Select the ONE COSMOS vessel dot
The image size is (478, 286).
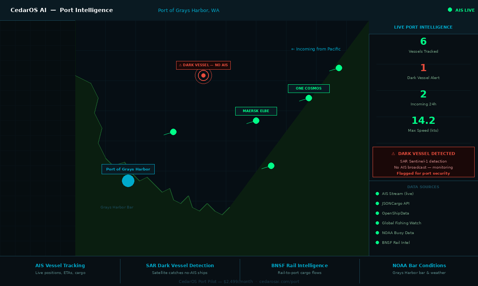[309, 98]
